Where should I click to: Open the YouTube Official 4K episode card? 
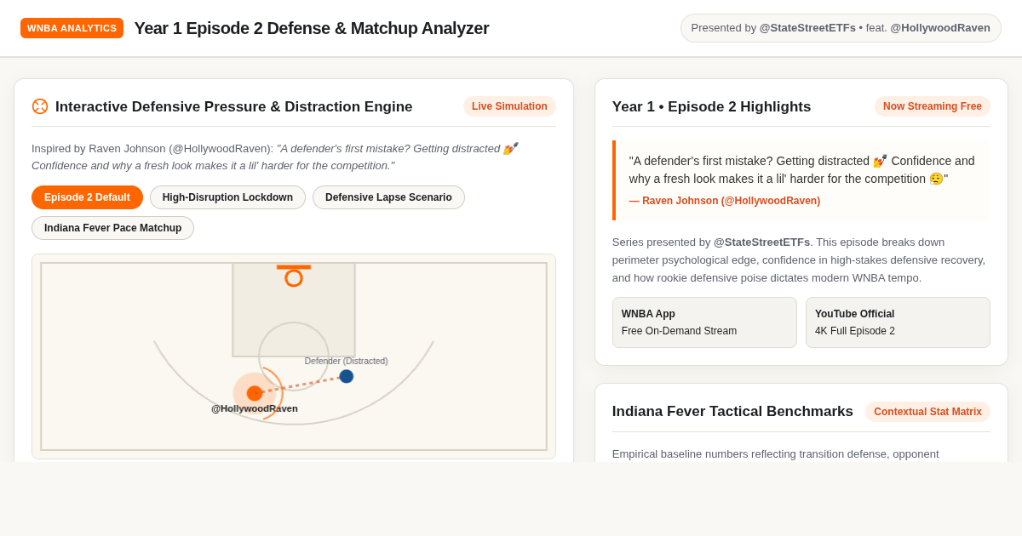coord(898,322)
